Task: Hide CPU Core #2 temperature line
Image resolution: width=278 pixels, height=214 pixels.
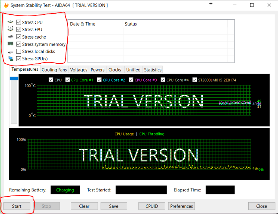Action: [x=99, y=80]
